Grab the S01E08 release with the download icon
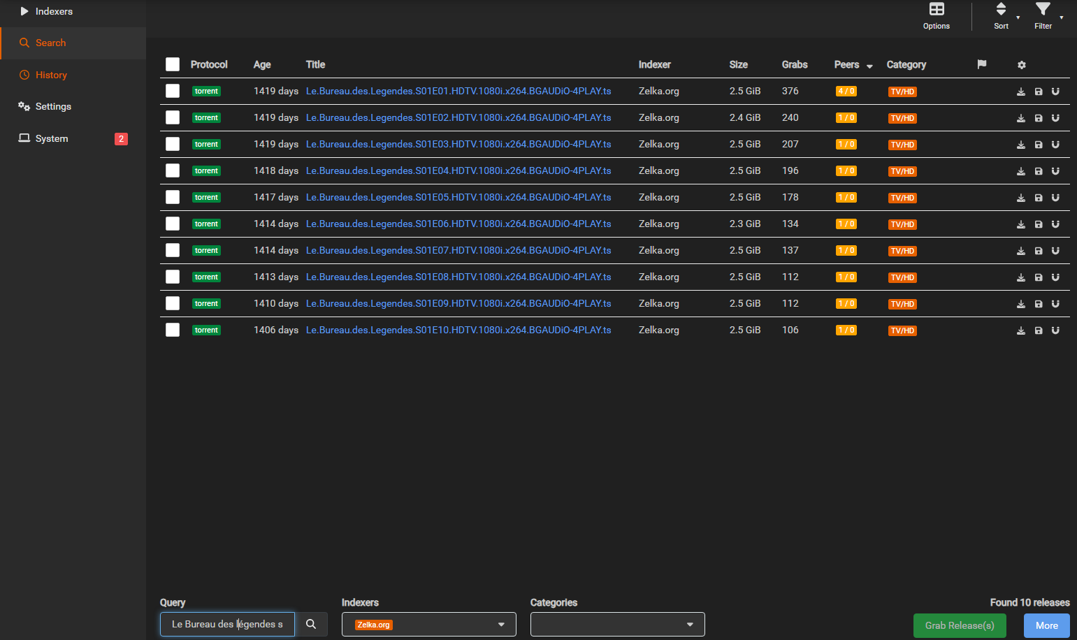Image resolution: width=1077 pixels, height=640 pixels. 1020,277
